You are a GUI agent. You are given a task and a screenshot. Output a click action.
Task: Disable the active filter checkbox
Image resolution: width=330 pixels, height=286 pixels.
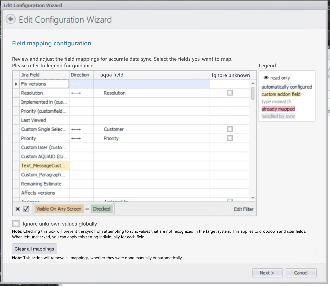[26, 209]
